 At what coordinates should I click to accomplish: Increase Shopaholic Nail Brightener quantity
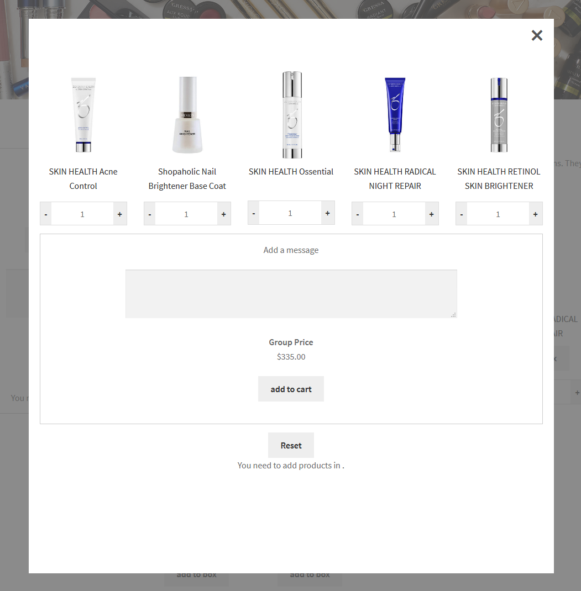[x=224, y=214]
